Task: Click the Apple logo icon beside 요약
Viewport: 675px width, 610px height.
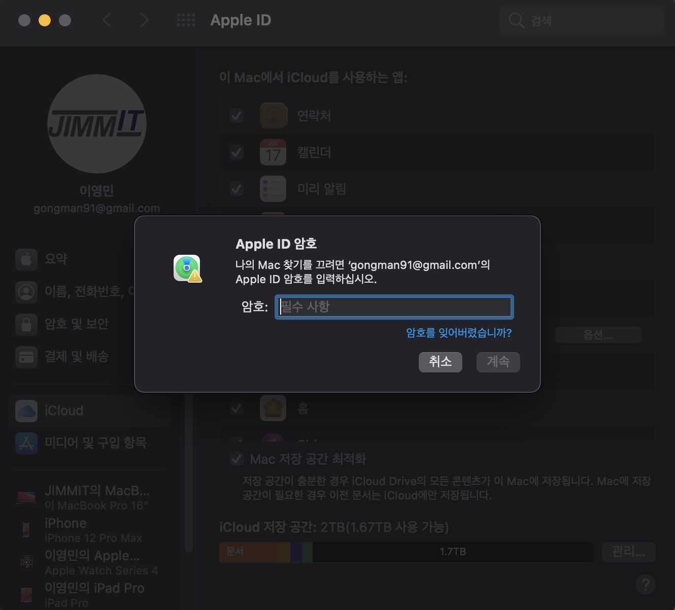Action: [26, 259]
